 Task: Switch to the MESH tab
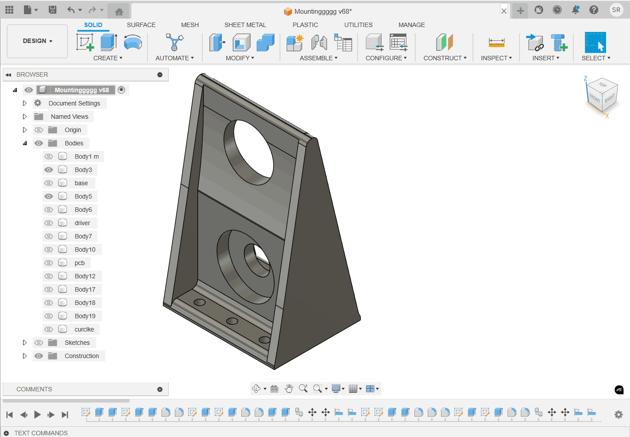coord(190,25)
